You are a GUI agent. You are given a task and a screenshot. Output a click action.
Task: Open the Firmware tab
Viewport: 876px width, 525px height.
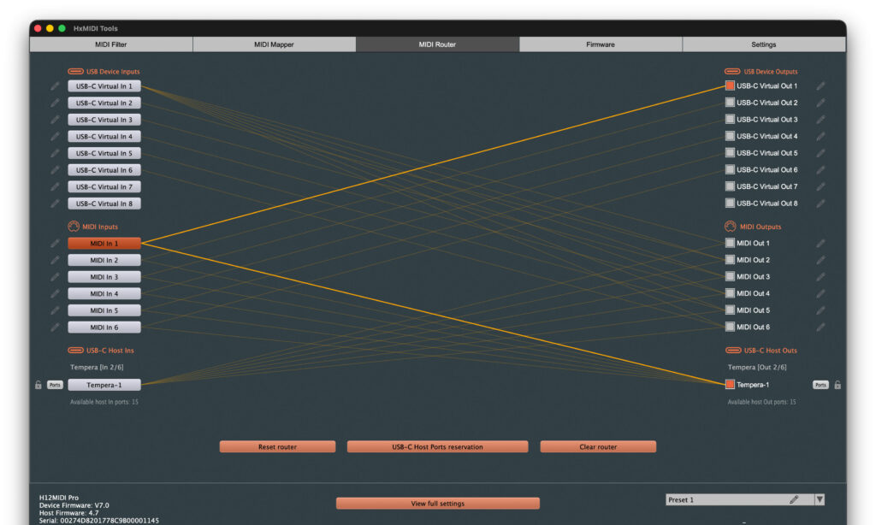[x=601, y=44]
